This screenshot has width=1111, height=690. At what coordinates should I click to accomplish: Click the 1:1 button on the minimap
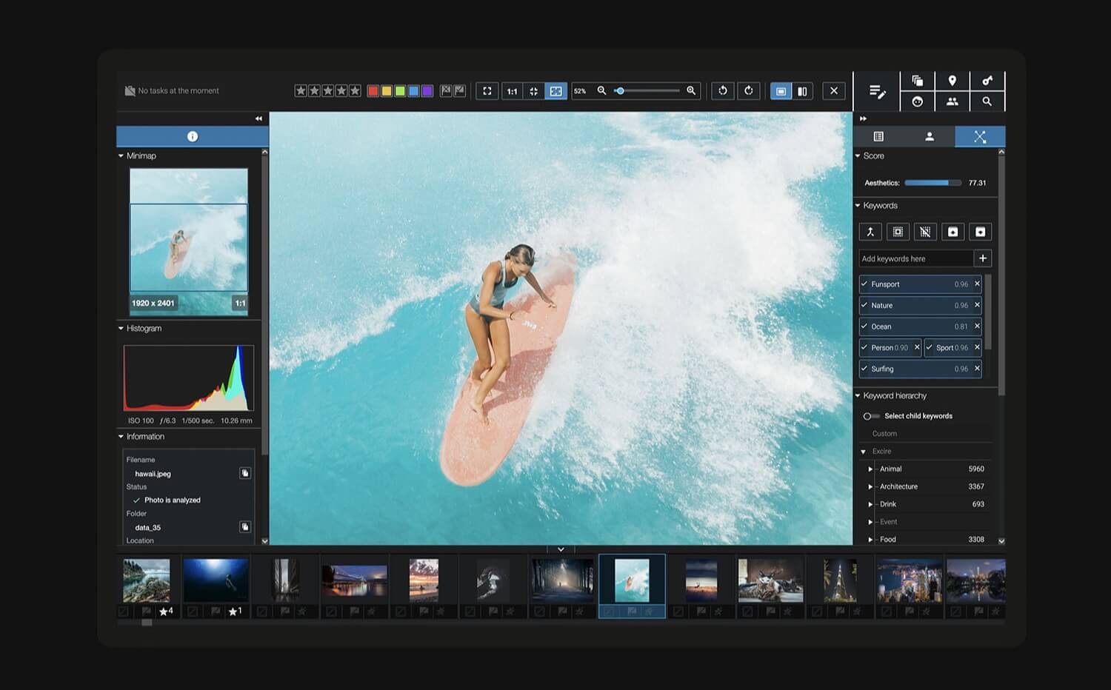point(240,304)
